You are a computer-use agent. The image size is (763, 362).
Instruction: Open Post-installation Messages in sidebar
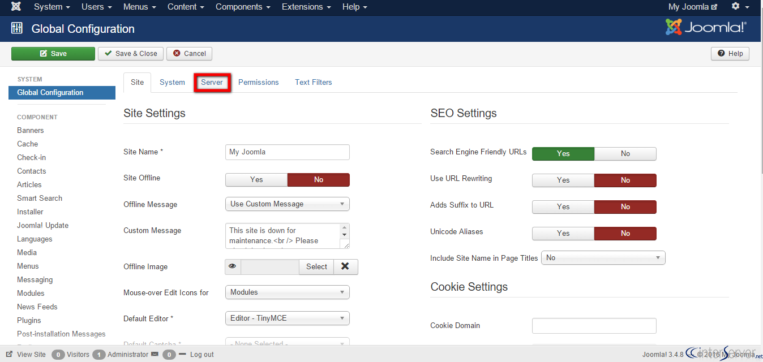point(61,334)
